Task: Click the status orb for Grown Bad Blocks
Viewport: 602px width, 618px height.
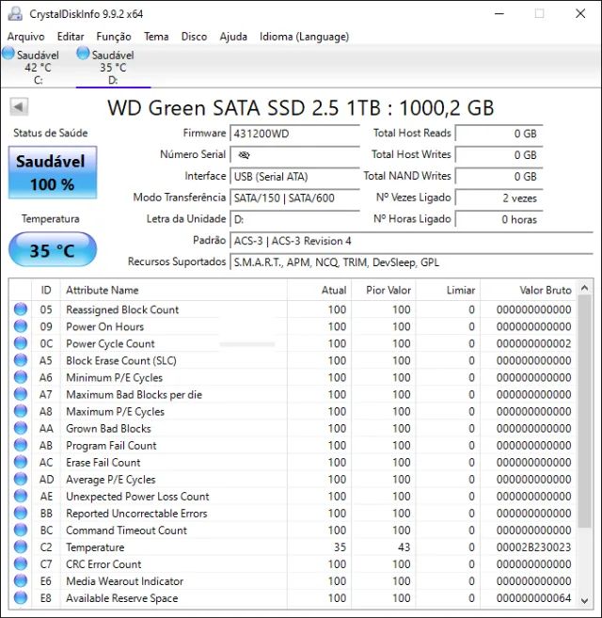Action: (21, 428)
